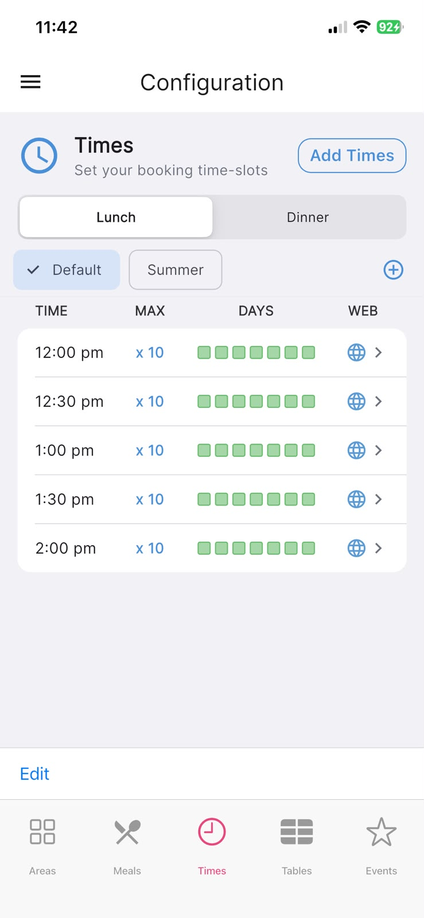Tap the web globe icon for 12:00 pm
424x918 pixels.
(356, 352)
